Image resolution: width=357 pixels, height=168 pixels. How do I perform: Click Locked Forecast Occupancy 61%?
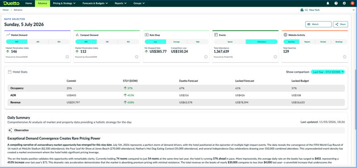(x=238, y=88)
